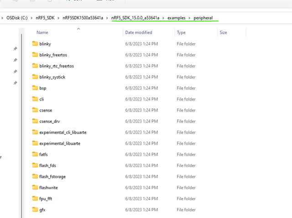Screen dimensions: 292x218
Task: Select the csense_drv folder name
Action: [x=50, y=121]
